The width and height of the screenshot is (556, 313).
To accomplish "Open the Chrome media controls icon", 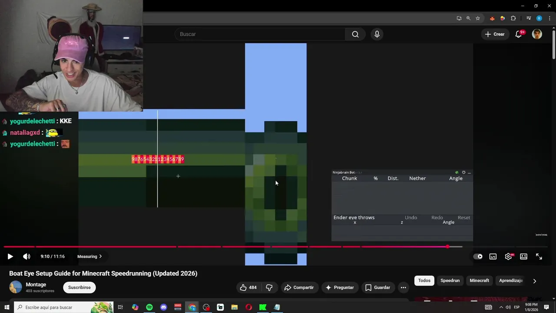I will pyautogui.click(x=529, y=18).
